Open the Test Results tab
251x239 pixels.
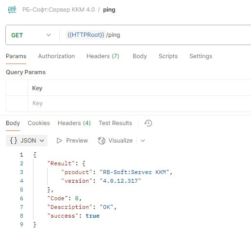(116, 123)
